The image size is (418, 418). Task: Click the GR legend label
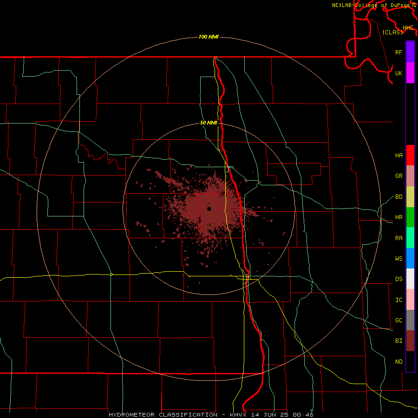398,176
